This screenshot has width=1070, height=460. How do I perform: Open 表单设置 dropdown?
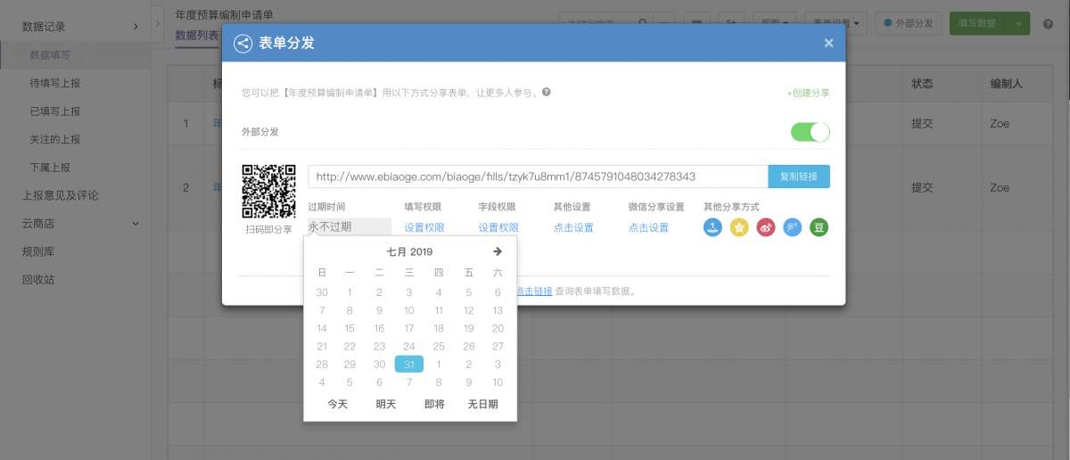pos(836,23)
